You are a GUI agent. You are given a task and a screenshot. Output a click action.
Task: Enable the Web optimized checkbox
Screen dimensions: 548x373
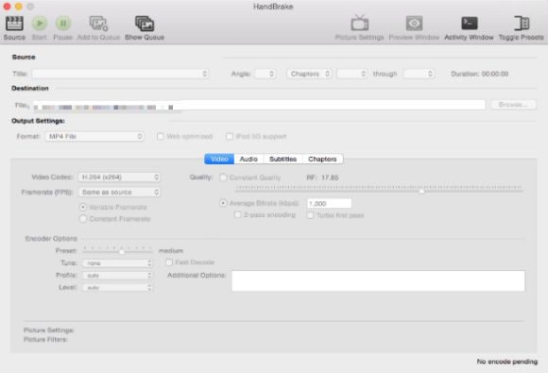[x=161, y=136]
